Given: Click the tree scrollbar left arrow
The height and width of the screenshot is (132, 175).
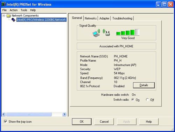Looking at the screenshot, I should point(3,114).
